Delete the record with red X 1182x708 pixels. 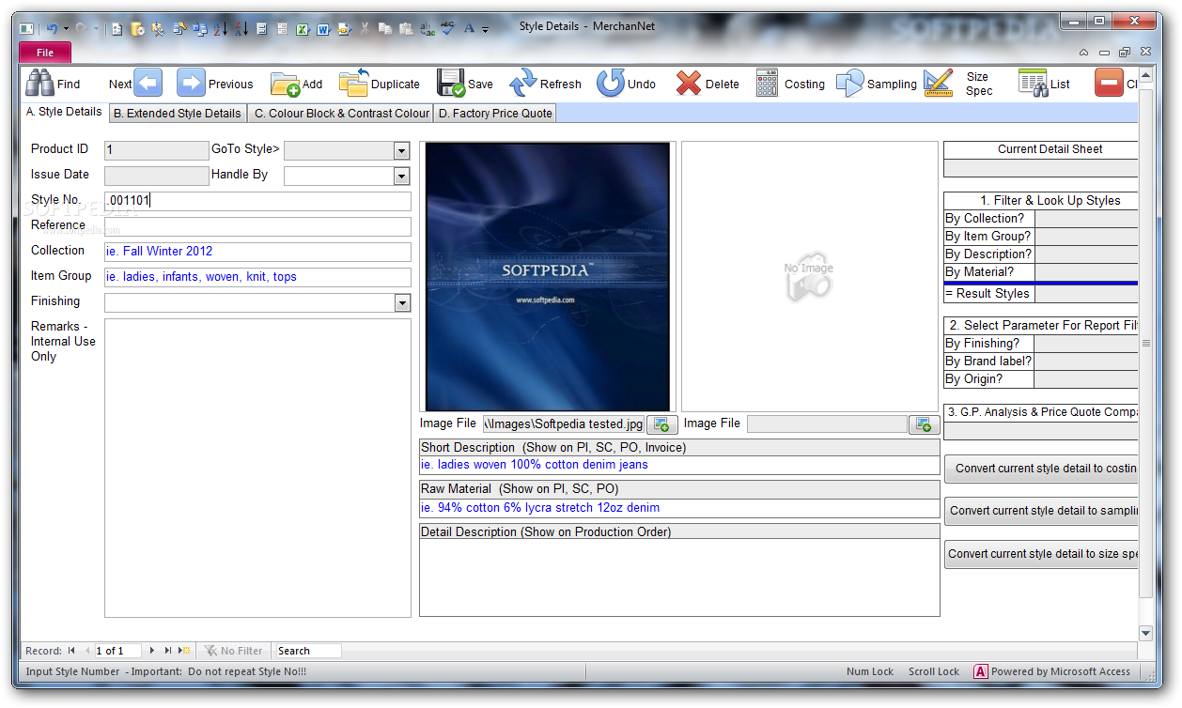pyautogui.click(x=689, y=84)
